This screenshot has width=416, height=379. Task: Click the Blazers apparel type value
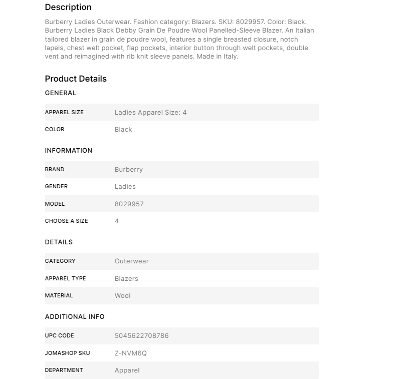click(x=126, y=278)
